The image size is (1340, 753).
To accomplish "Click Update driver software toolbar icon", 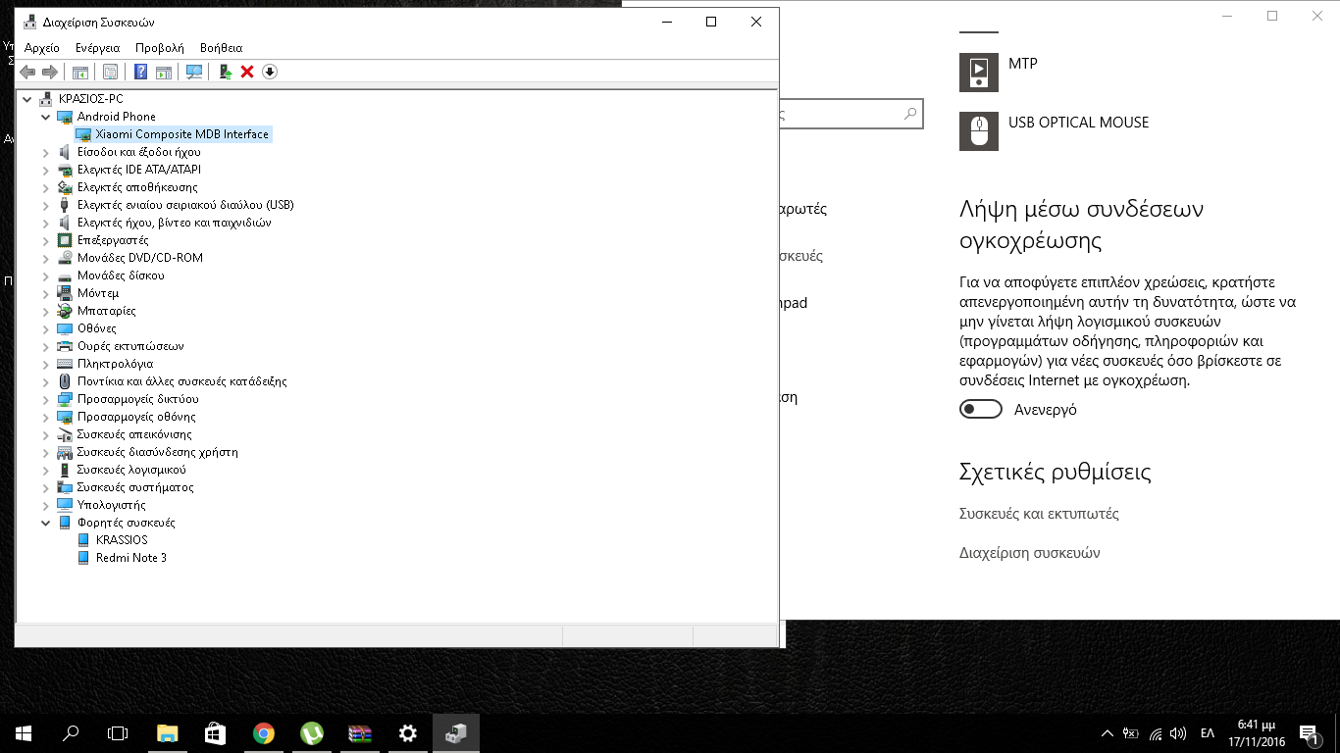I will (x=226, y=72).
